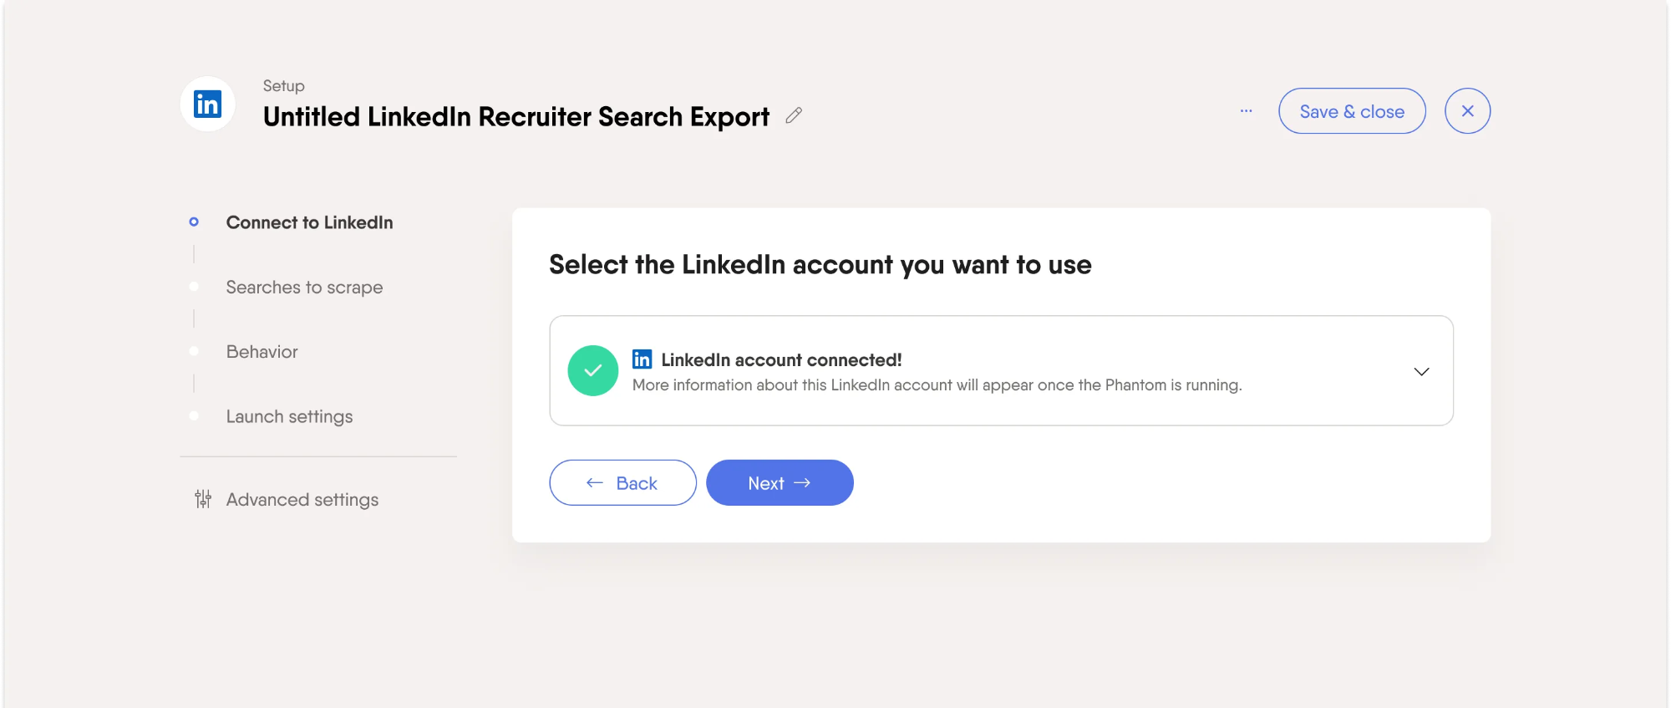The image size is (1671, 708).
Task: Open the Behavior step
Action: (x=262, y=352)
